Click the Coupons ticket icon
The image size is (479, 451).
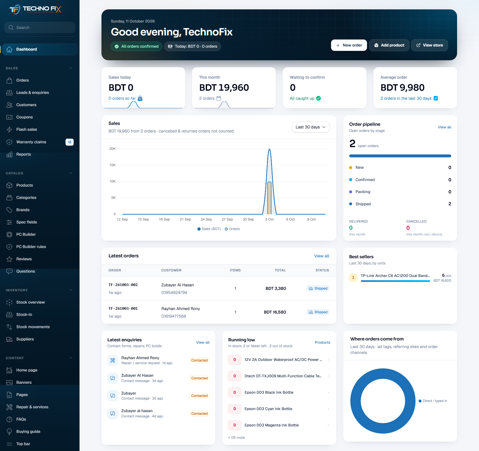(x=9, y=117)
